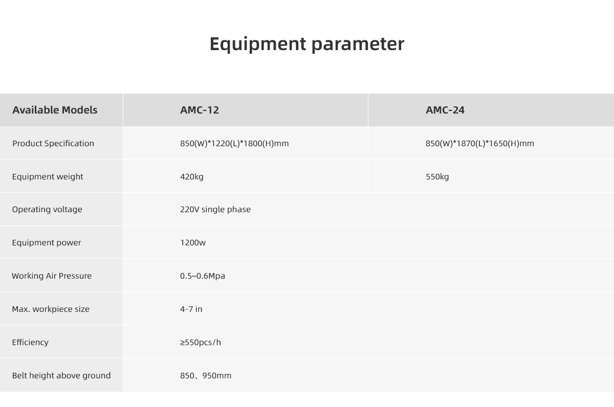614x407 pixels.
Task: Click the AMC-12 column header
Action: coord(200,110)
